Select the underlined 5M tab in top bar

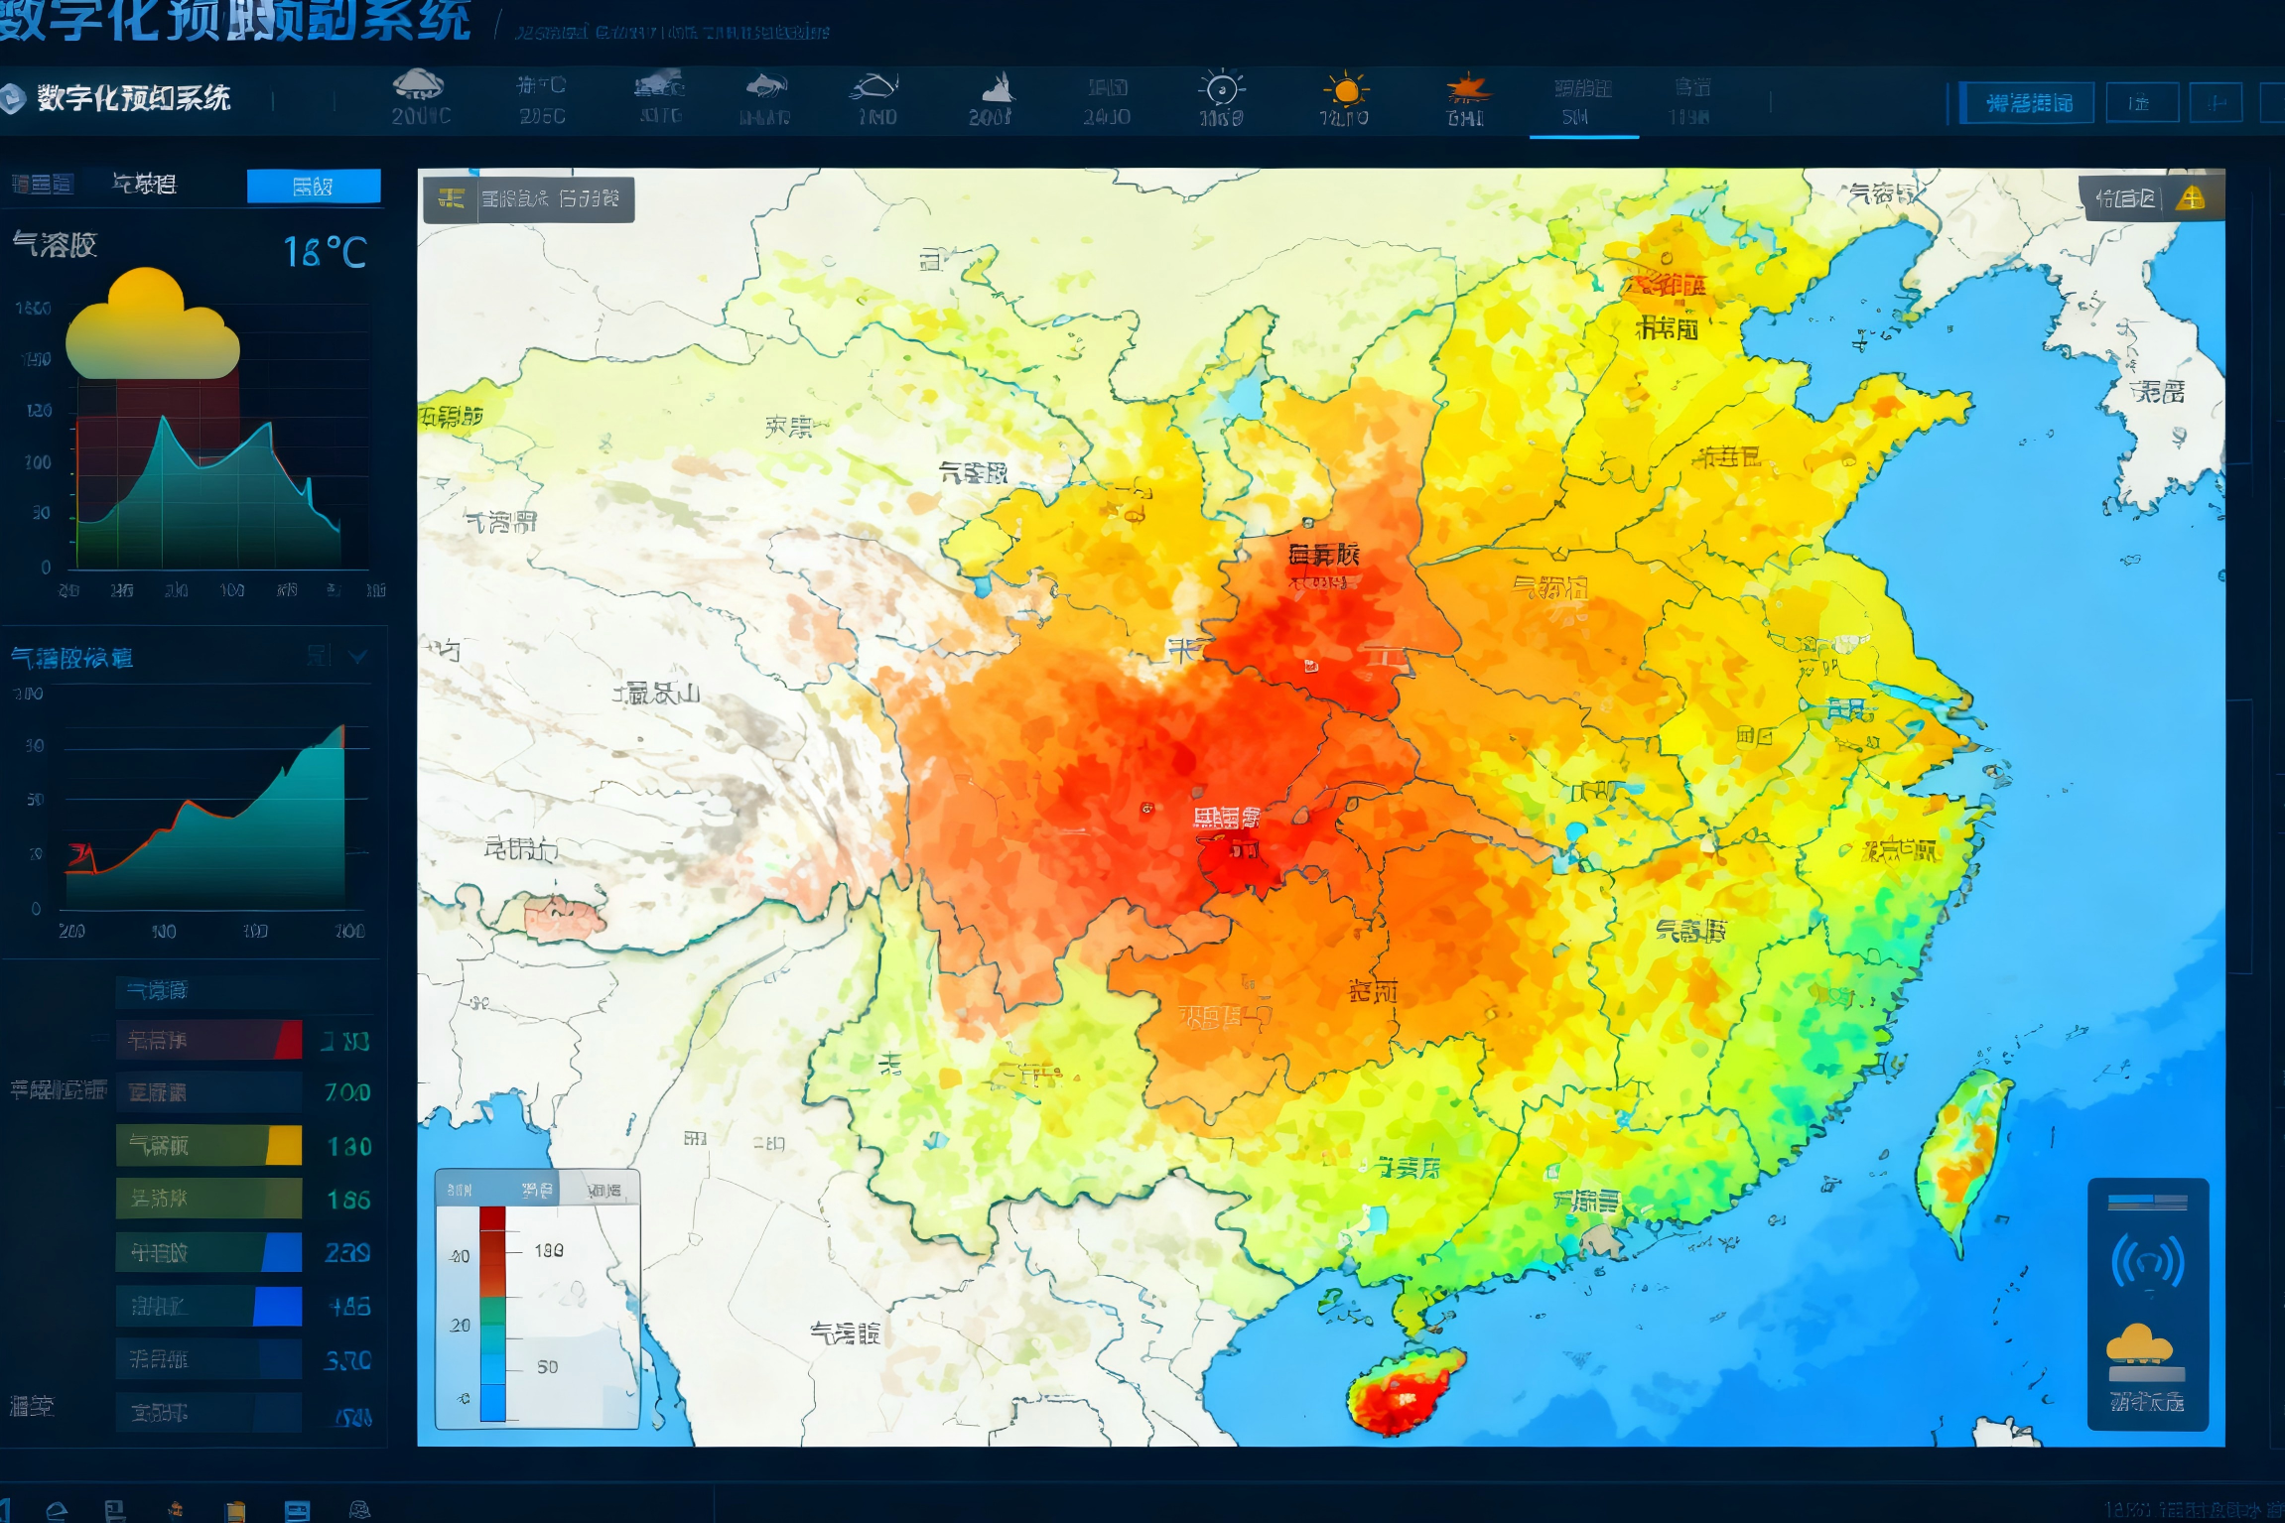coord(1582,102)
